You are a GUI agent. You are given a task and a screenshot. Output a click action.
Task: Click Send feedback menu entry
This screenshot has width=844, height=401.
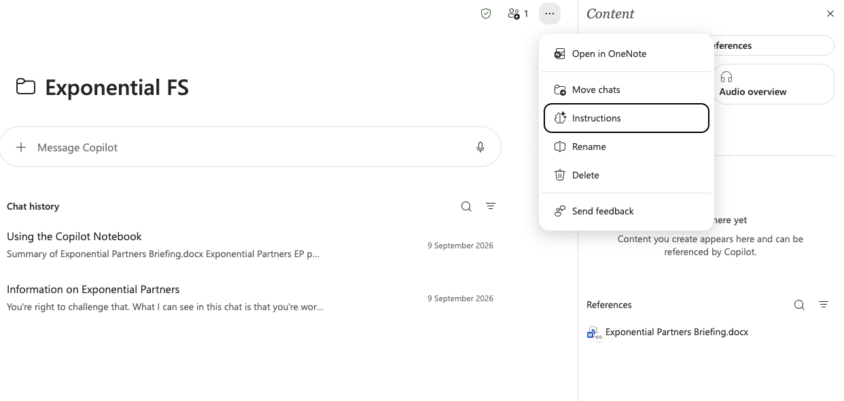627,211
